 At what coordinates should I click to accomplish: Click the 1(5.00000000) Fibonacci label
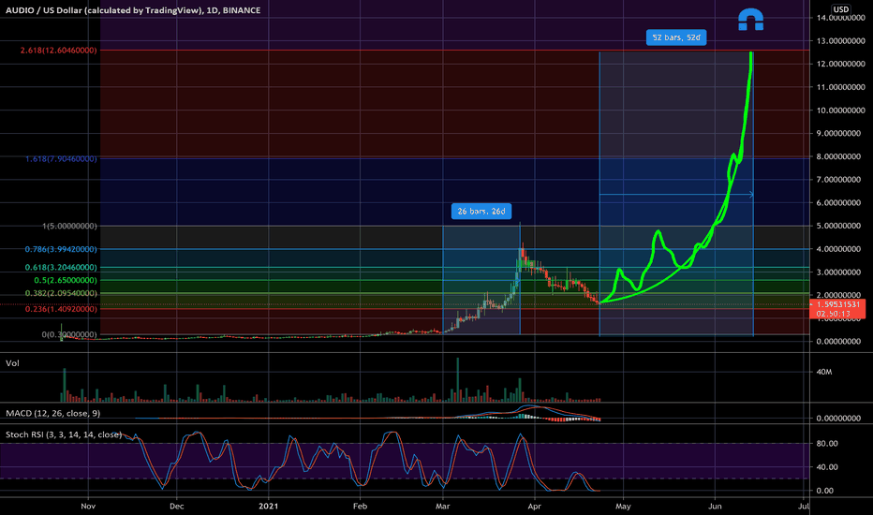pos(69,226)
